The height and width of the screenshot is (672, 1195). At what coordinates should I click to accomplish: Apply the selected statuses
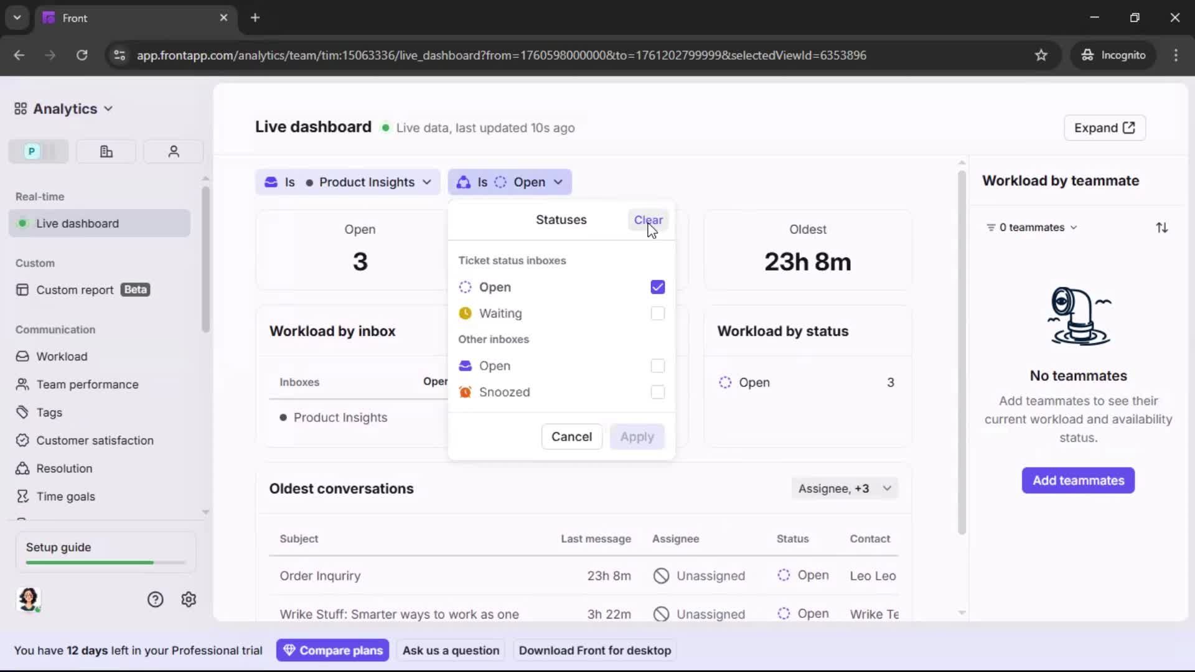[x=637, y=436]
